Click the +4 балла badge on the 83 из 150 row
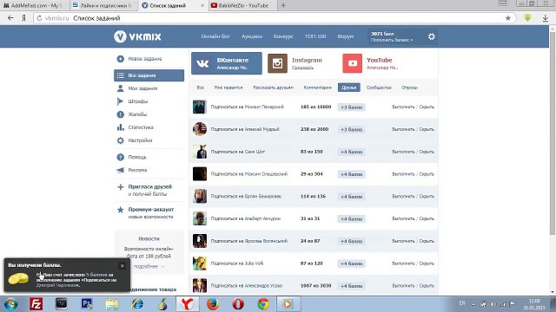 (351, 152)
